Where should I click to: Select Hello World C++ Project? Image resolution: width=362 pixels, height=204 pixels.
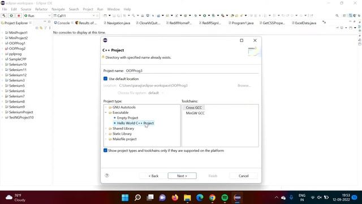point(135,123)
